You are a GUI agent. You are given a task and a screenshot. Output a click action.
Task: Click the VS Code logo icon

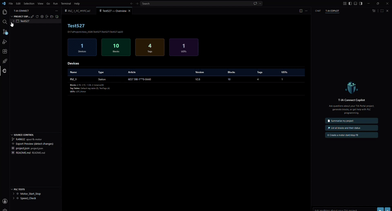click(x=4, y=4)
